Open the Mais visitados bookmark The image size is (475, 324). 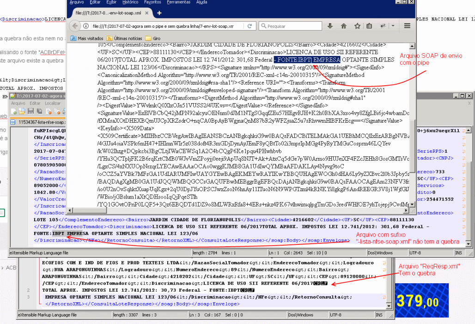tap(87, 38)
